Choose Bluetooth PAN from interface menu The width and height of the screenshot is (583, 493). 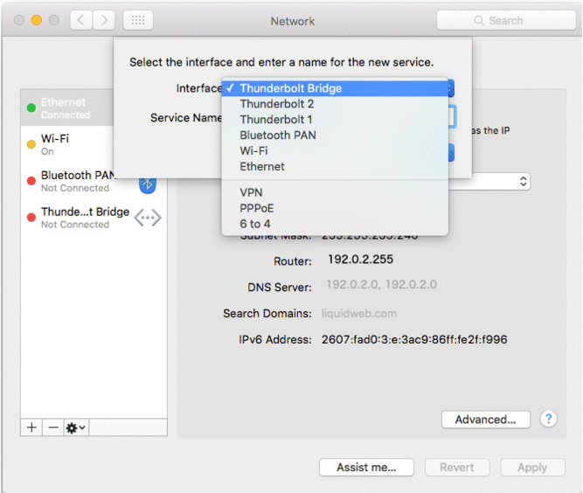click(335, 135)
